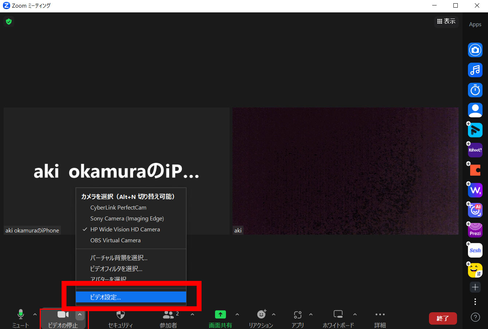
Task: Click the plus button to add apps
Action: [475, 287]
